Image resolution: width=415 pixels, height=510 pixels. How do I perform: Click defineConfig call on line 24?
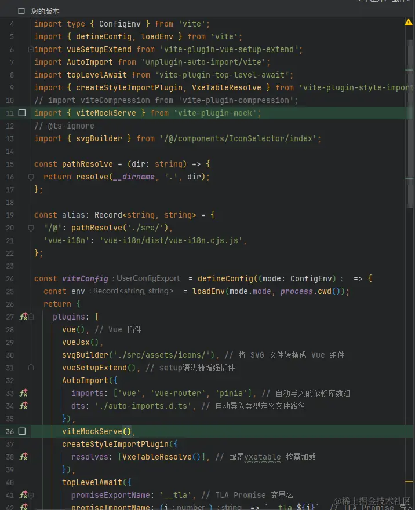tap(225, 278)
